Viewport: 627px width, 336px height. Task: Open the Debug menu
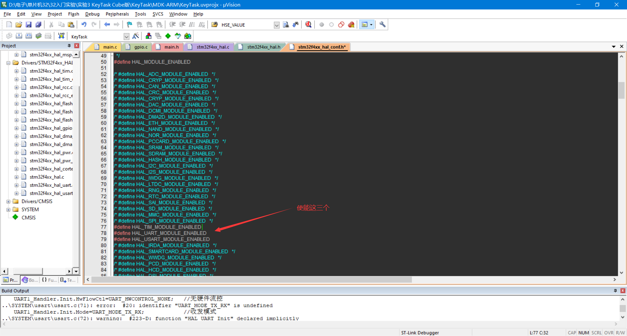[x=92, y=14]
